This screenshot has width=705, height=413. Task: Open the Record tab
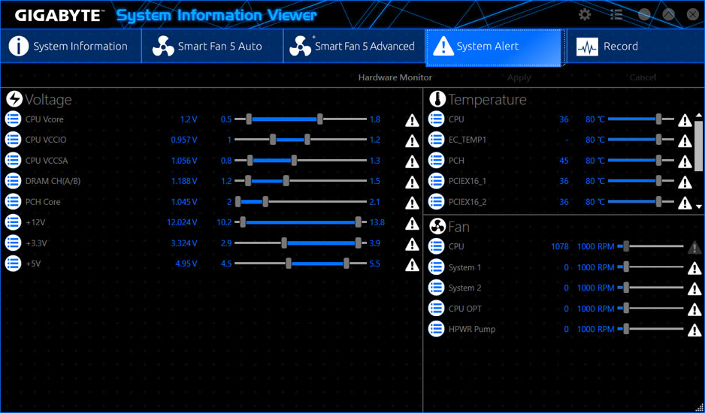click(607, 47)
